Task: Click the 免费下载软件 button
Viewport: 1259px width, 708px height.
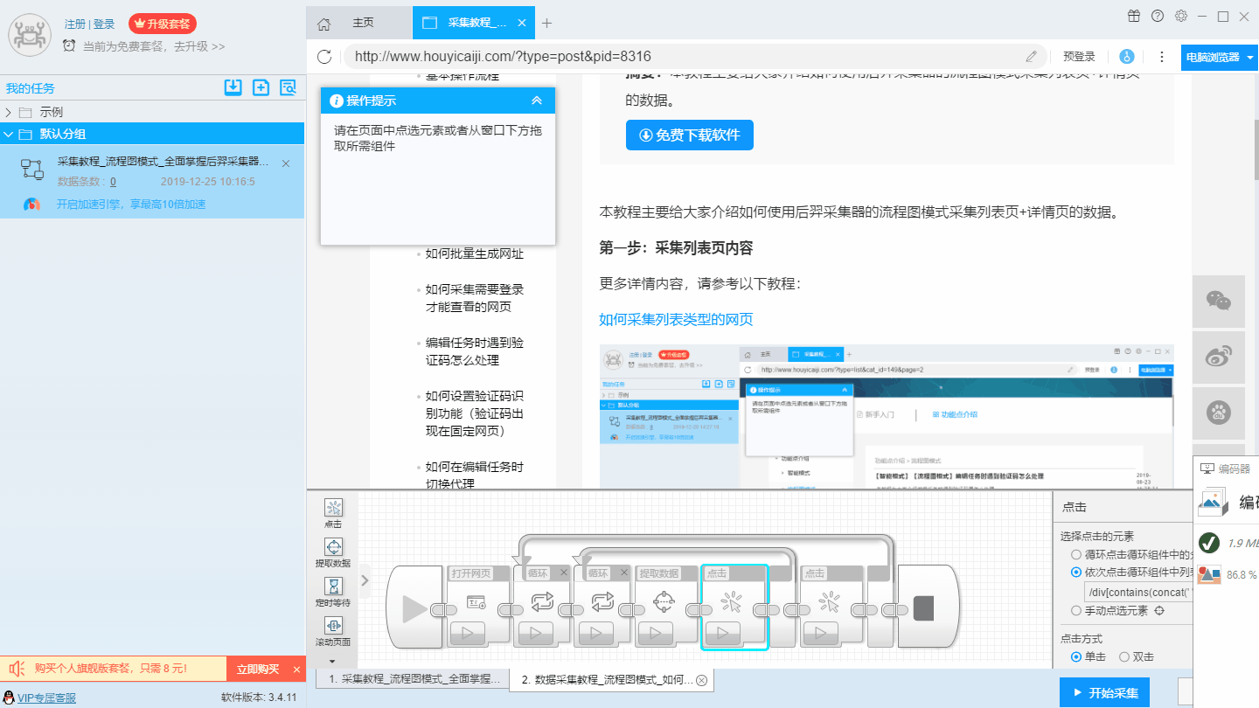Action: (690, 135)
